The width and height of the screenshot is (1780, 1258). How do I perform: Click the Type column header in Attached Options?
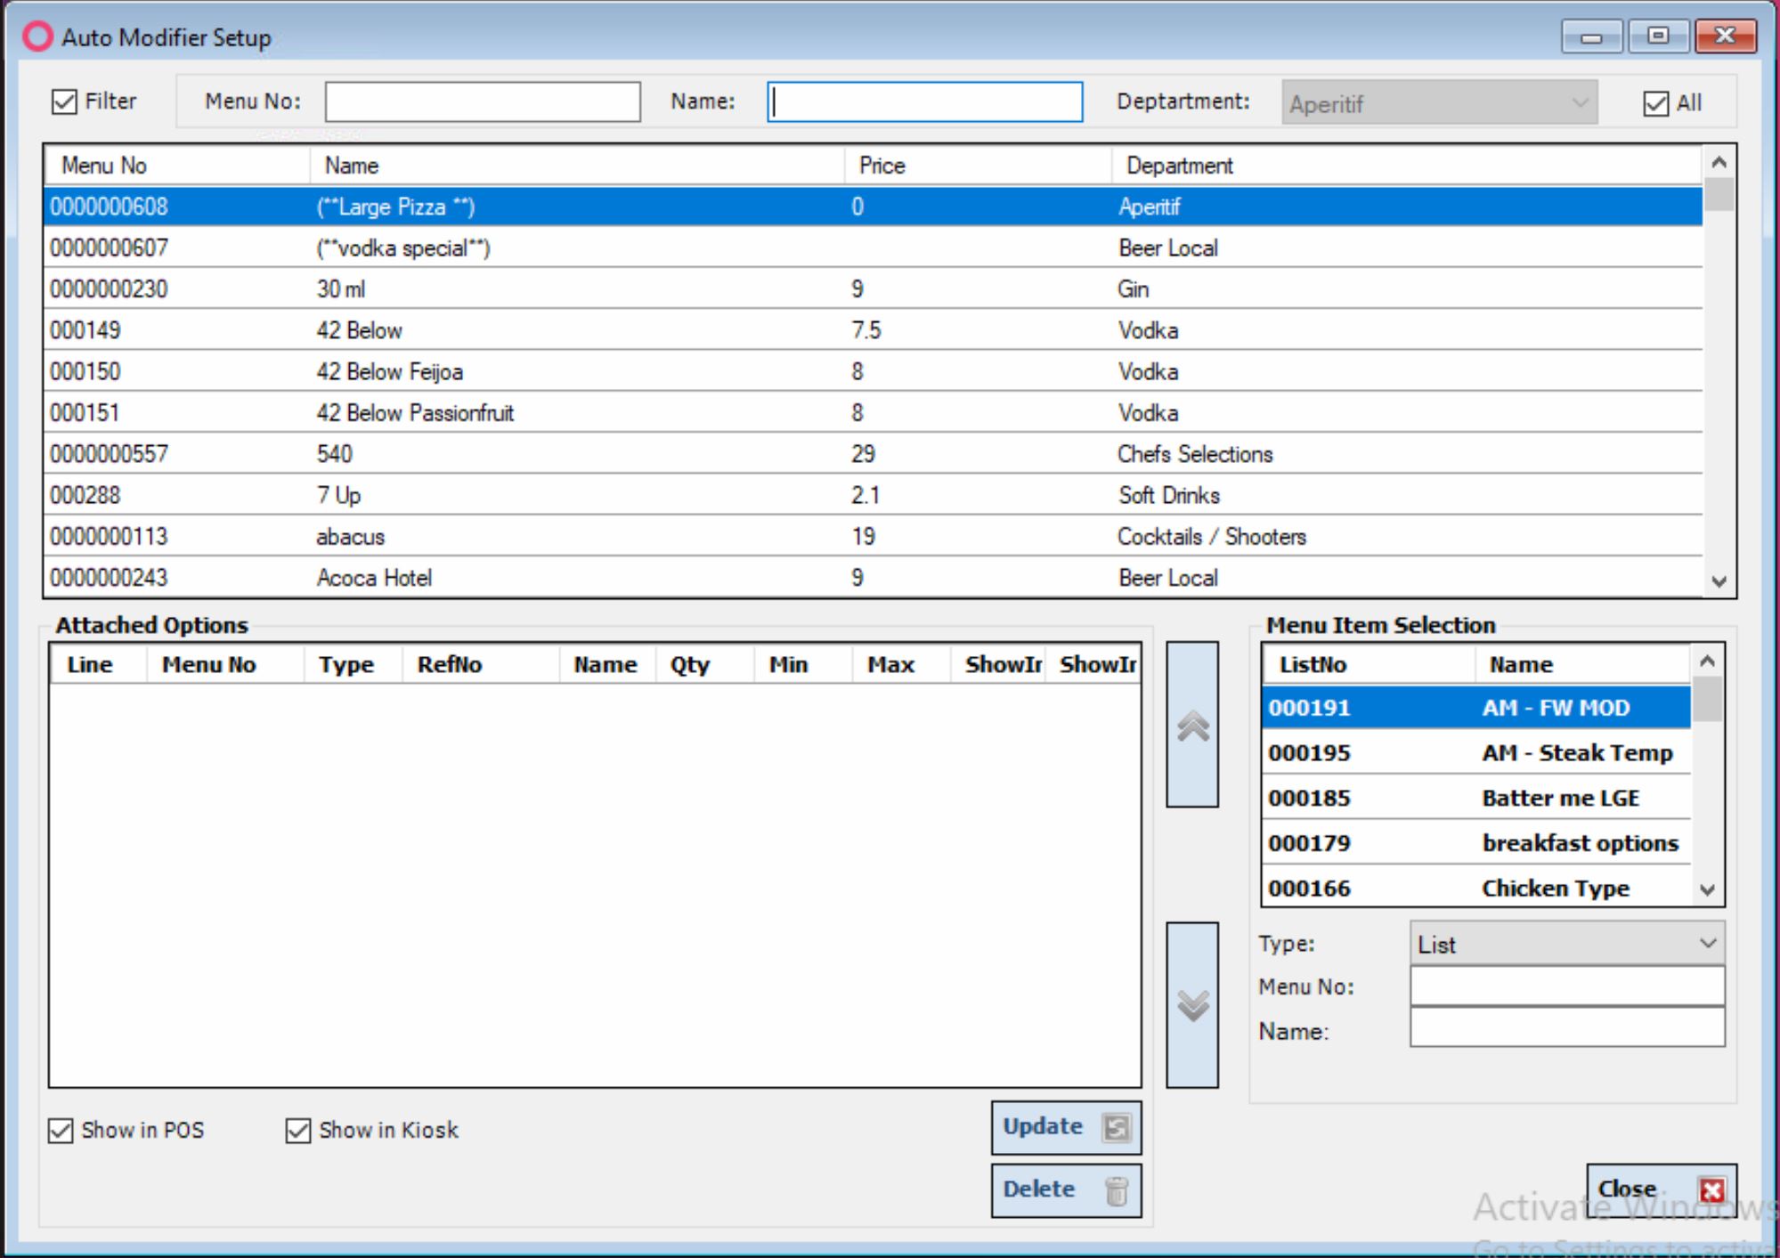pos(353,665)
